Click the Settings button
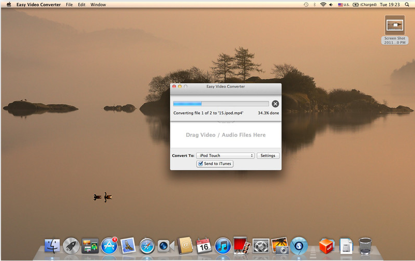415x261 pixels. pyautogui.click(x=268, y=155)
